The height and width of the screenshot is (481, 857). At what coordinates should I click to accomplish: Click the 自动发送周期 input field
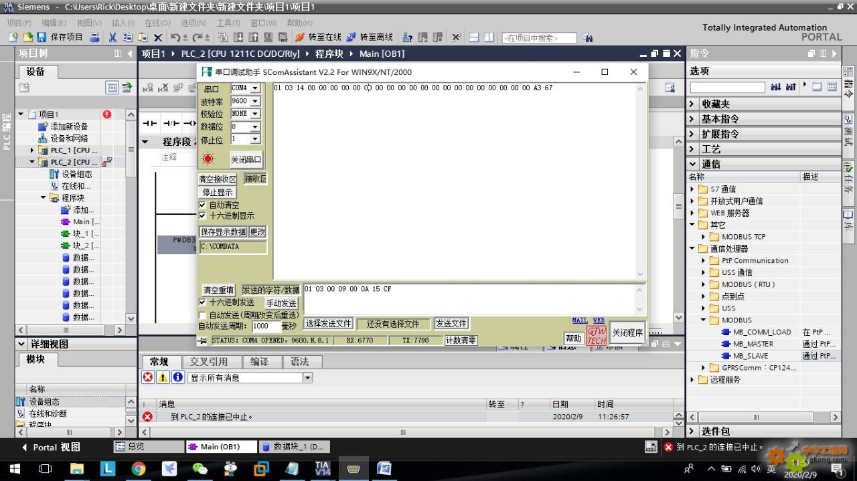[x=266, y=326]
